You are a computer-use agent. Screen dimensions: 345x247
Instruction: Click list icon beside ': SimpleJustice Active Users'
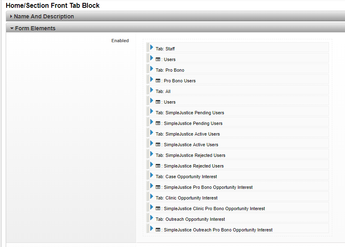[x=158, y=145]
